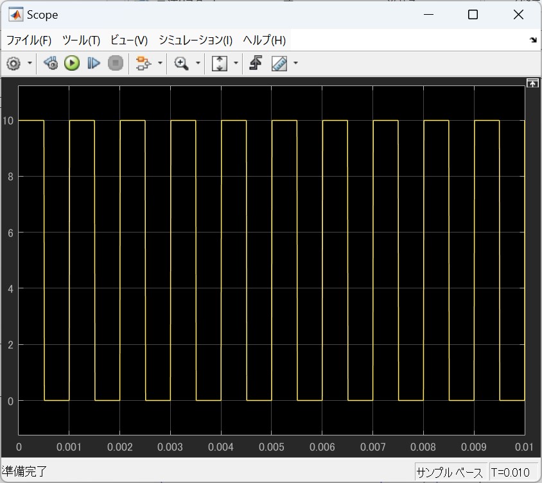The width and height of the screenshot is (542, 483).
Task: Click the サンプル ベース status bar label
Action: click(x=450, y=473)
